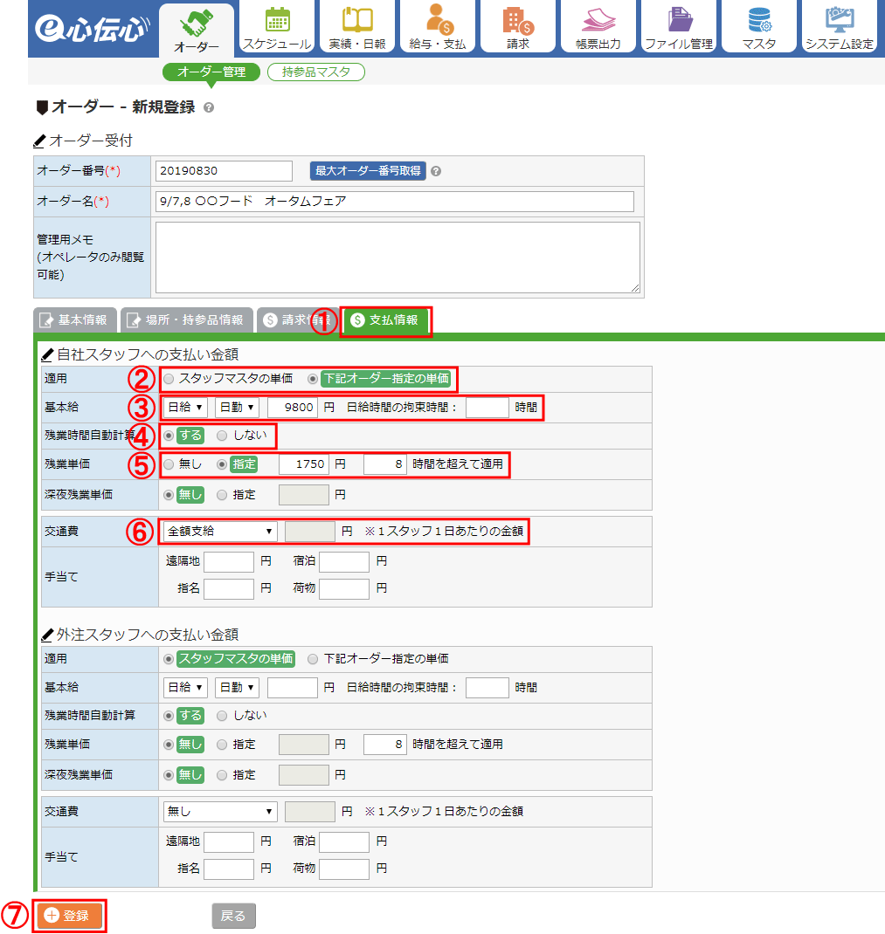
Task: Click help icon beside オーダー新規登録 title
Action: (x=209, y=108)
